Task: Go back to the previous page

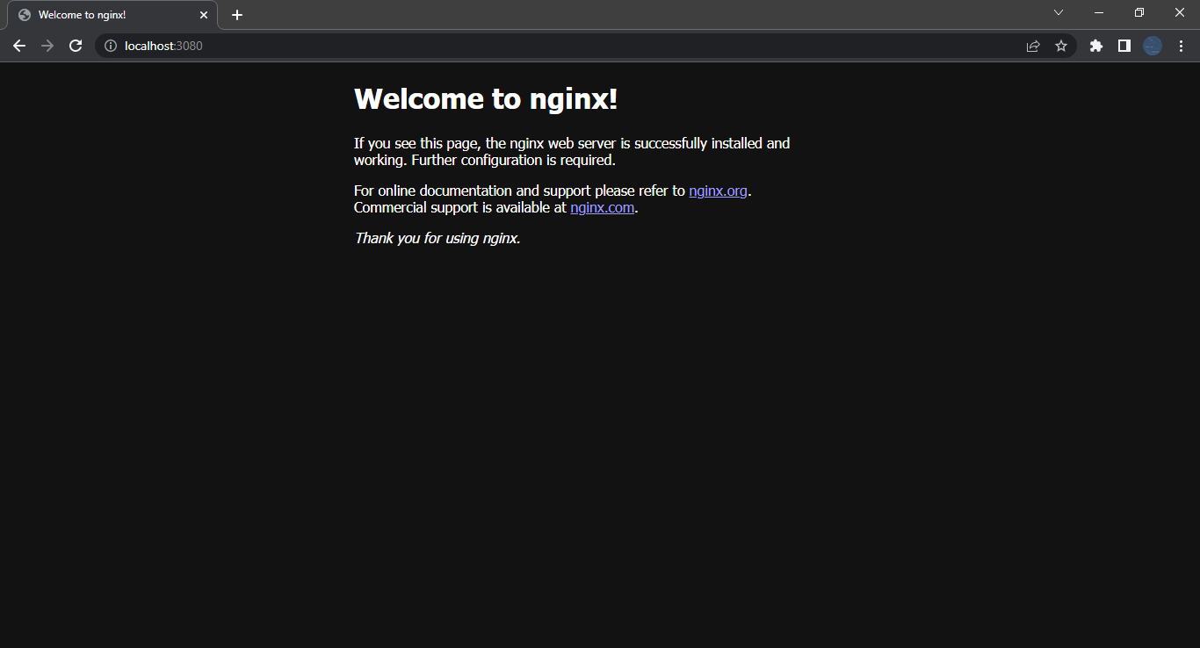Action: [x=19, y=46]
